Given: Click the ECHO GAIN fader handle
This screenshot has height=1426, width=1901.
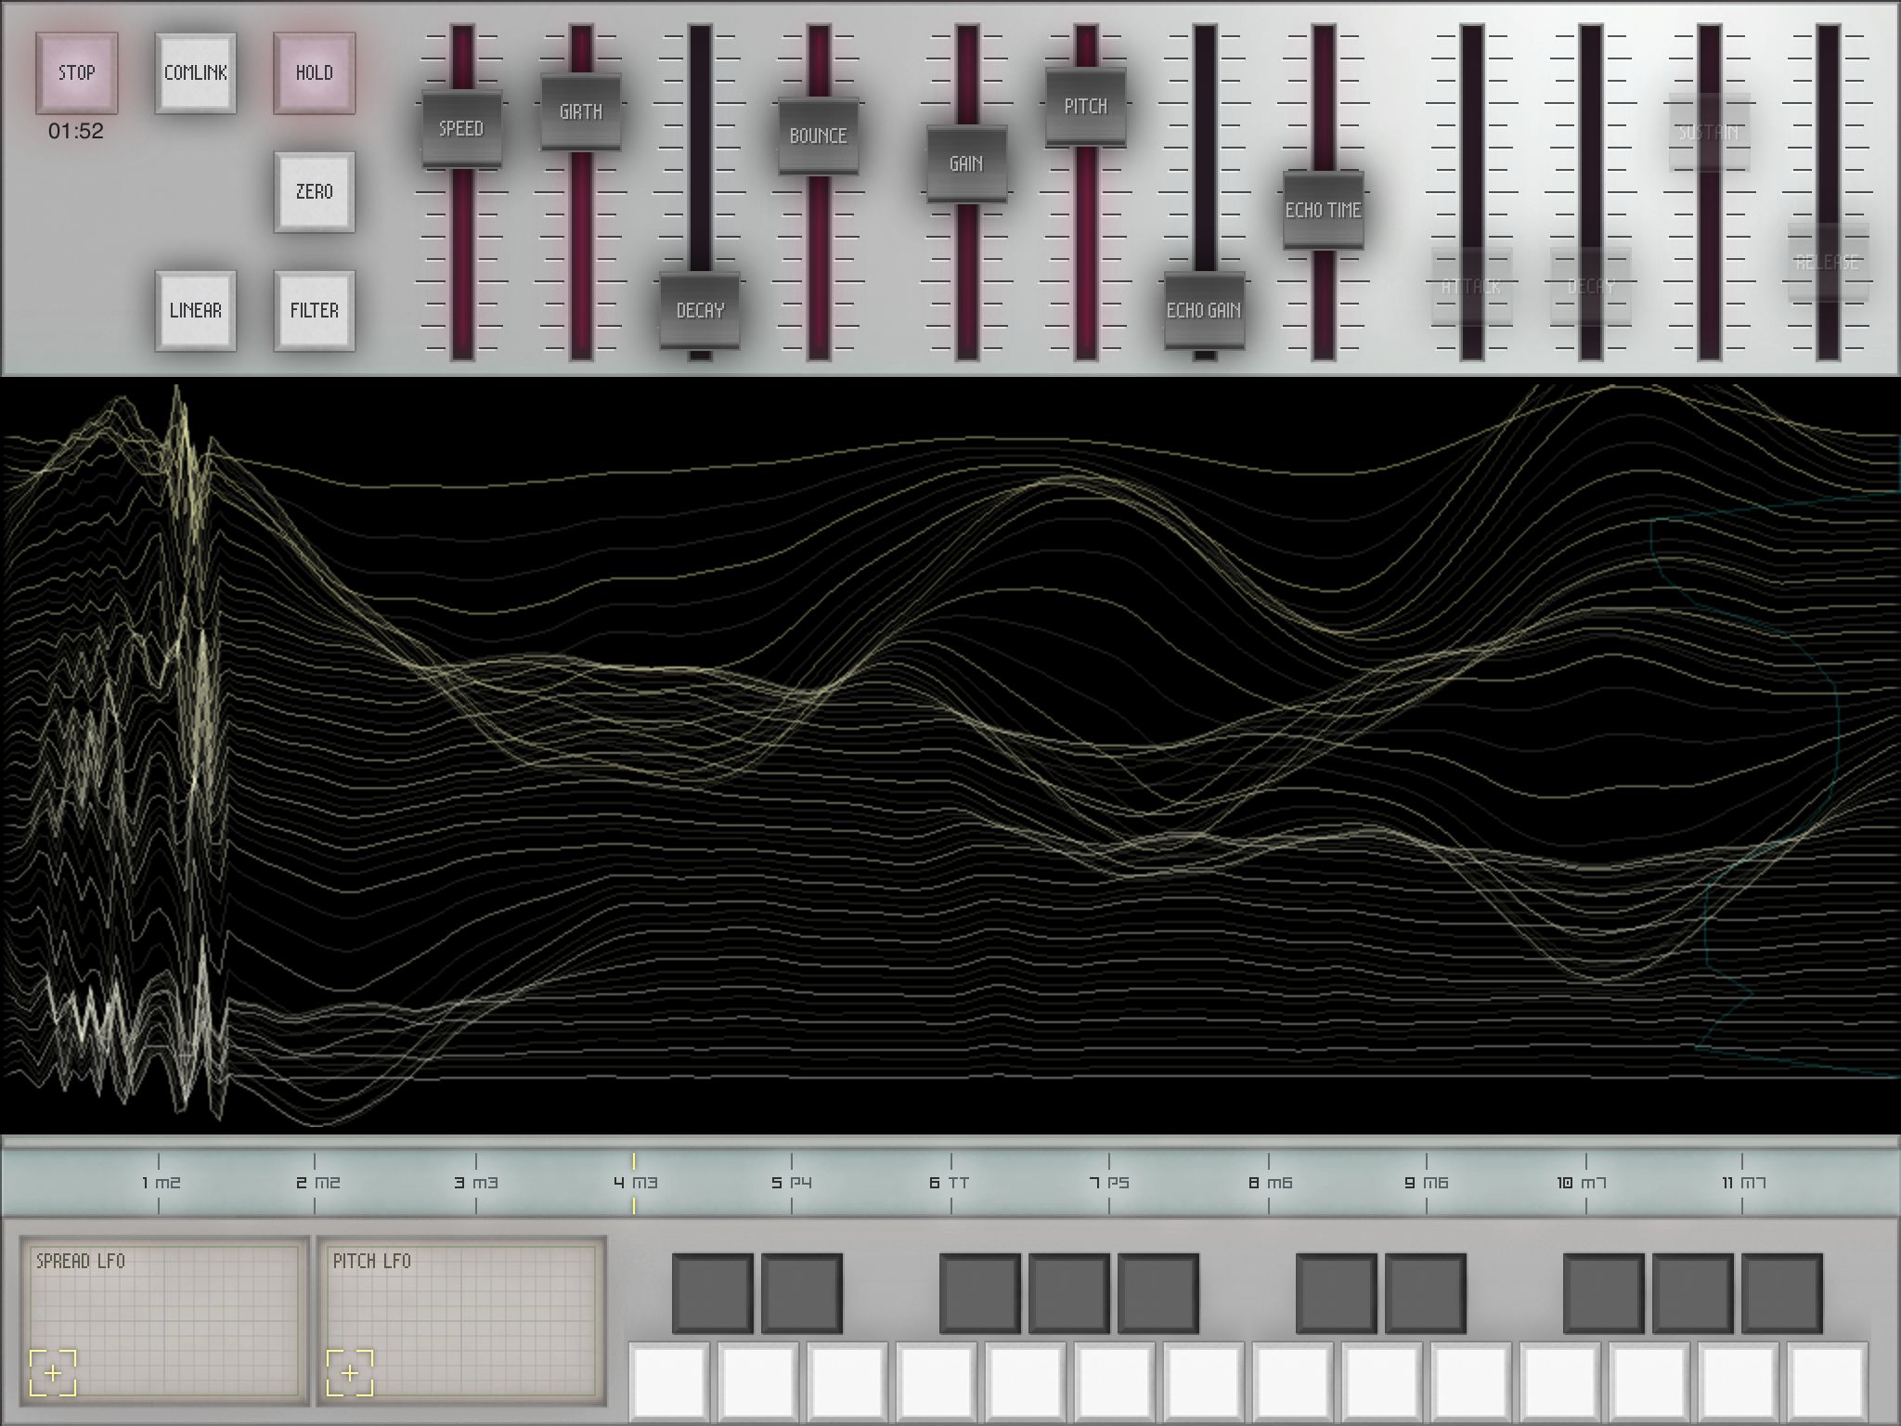Looking at the screenshot, I should point(1204,311).
